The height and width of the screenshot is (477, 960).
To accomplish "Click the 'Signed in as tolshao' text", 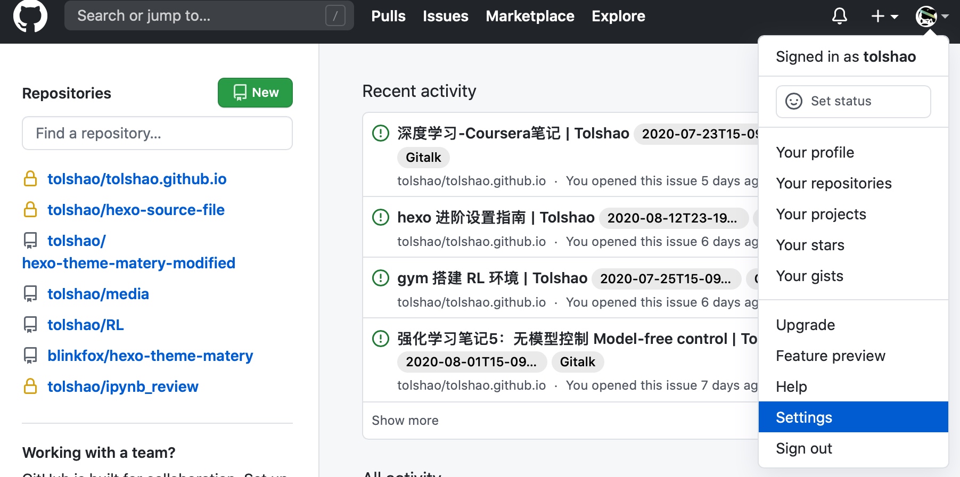I will [x=846, y=56].
